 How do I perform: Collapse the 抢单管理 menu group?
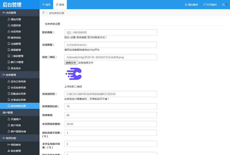click(x=36, y=75)
